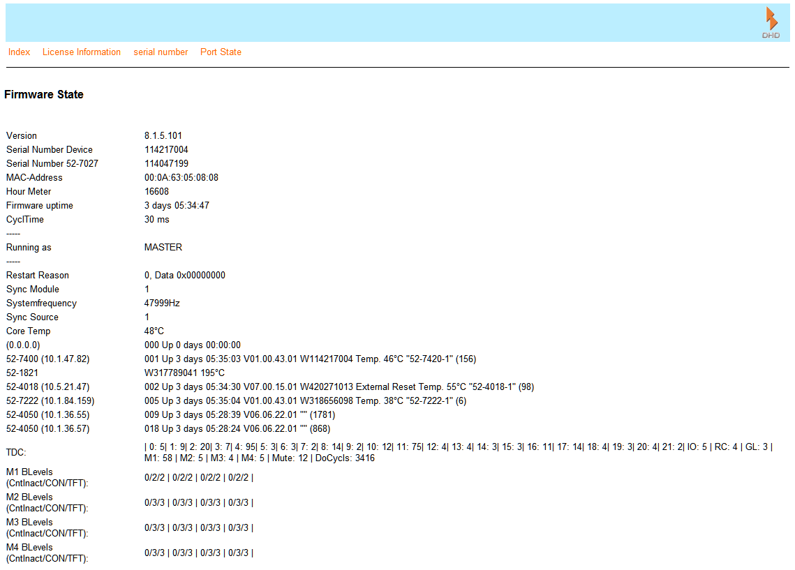The width and height of the screenshot is (795, 570).
Task: Select the 52-4018 module row
Action: click(45, 387)
